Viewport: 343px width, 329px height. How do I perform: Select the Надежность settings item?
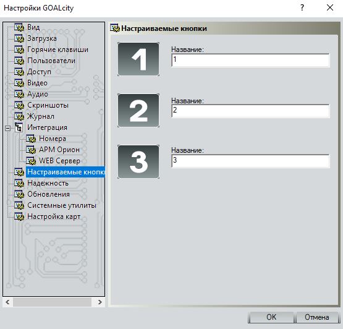pos(48,183)
